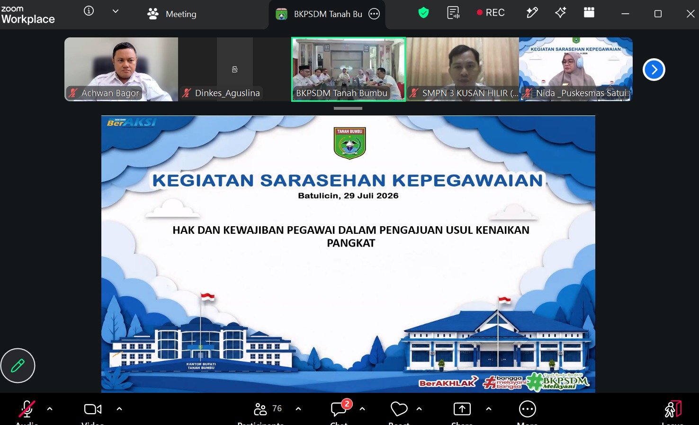Select the SMPN 3 KUSAN HILIR video thumbnail

462,69
